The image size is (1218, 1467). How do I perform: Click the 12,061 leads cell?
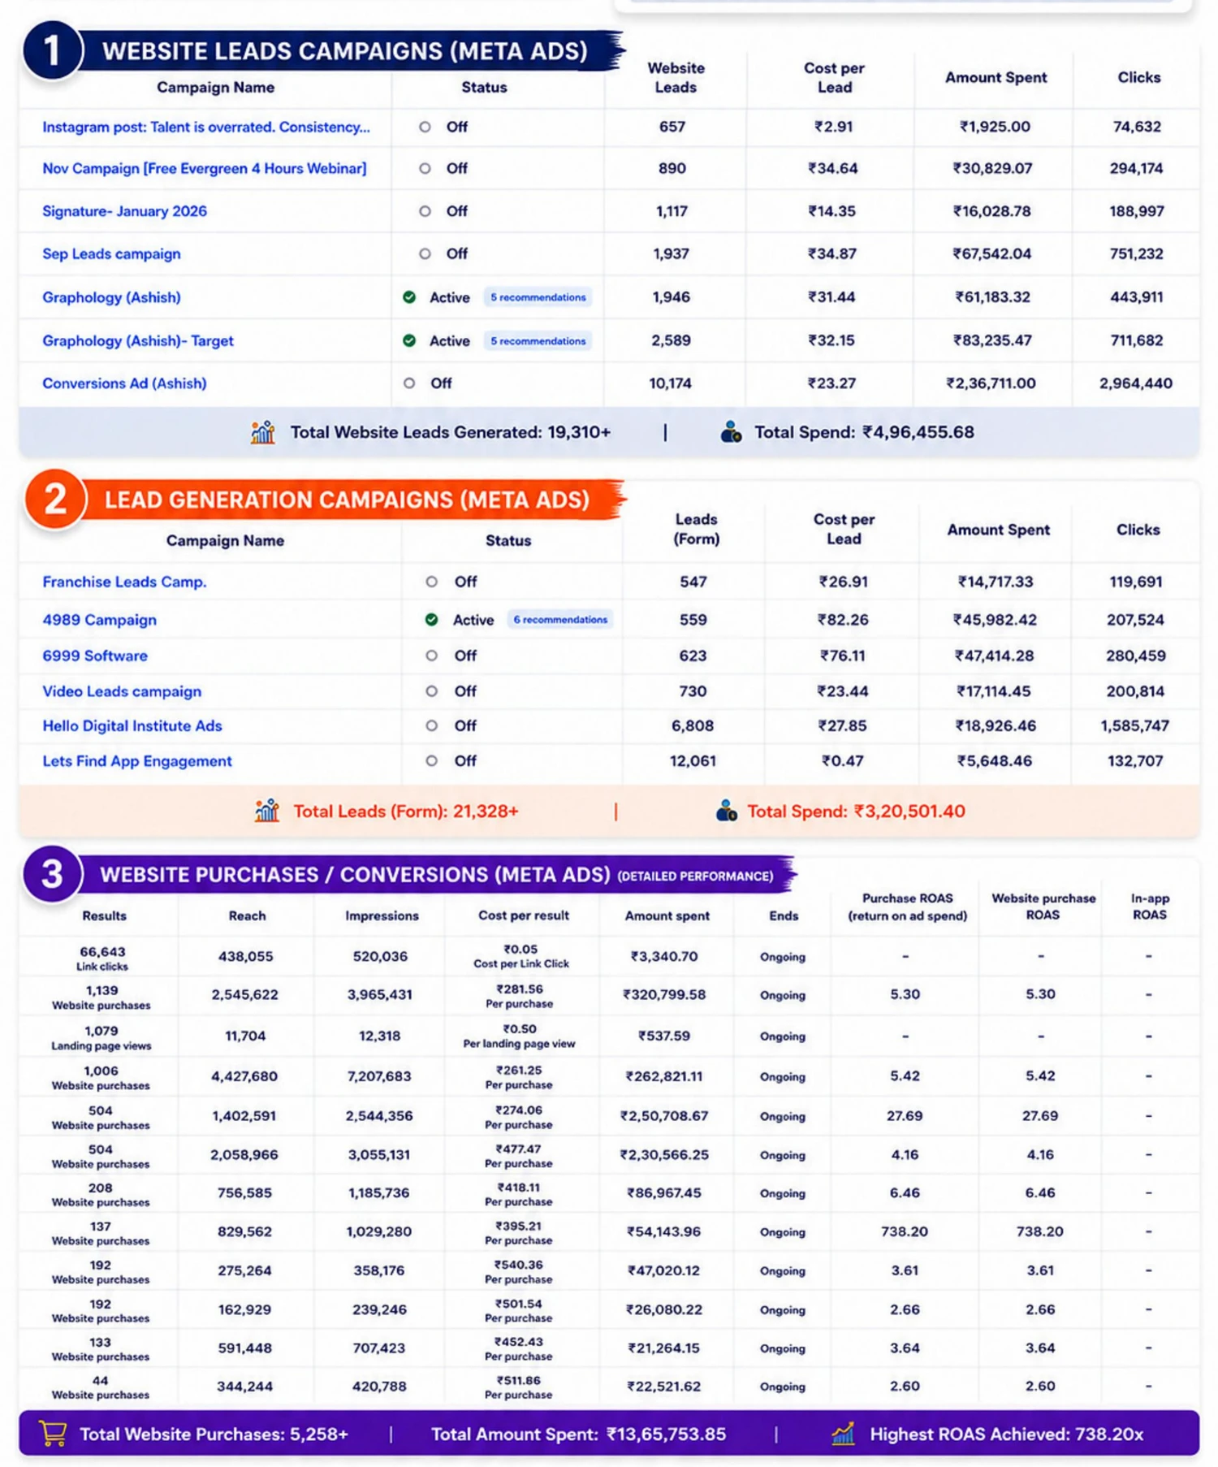693,761
